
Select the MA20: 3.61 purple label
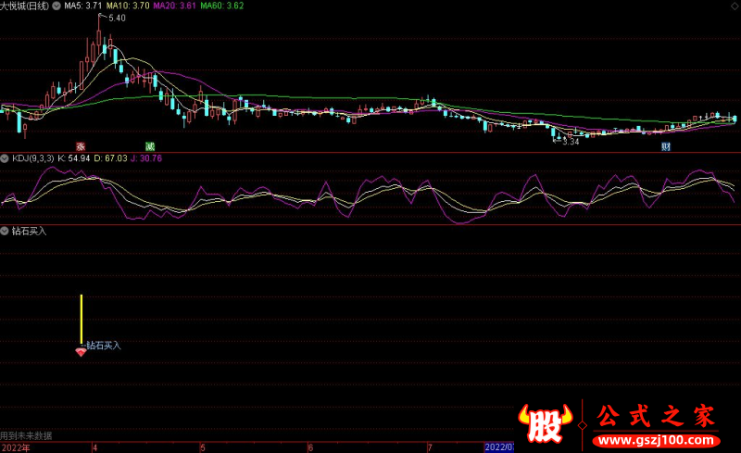pyautogui.click(x=174, y=6)
